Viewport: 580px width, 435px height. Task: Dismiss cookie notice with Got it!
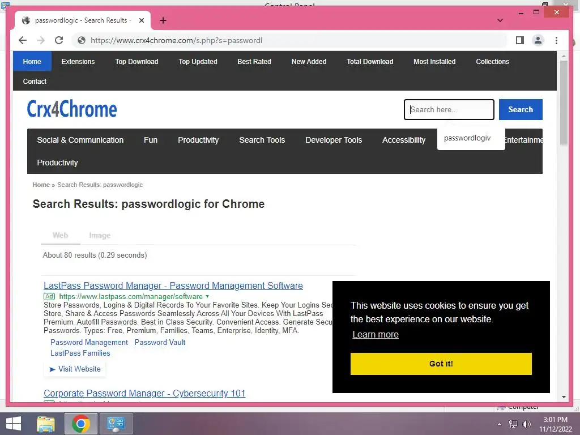tap(441, 364)
